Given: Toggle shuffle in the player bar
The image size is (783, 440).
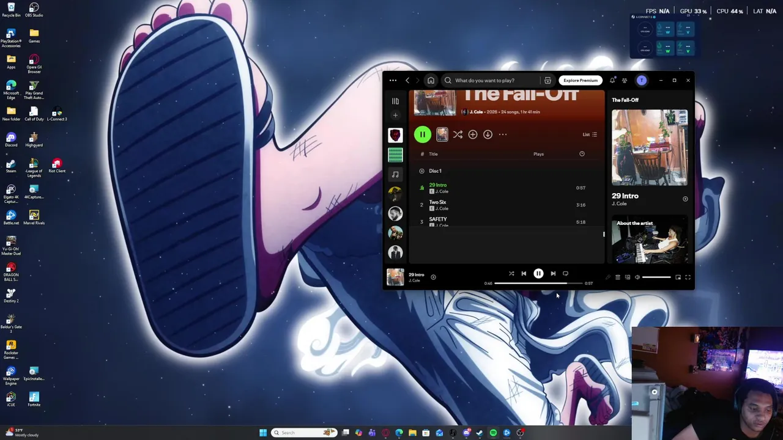Looking at the screenshot, I should [511, 274].
